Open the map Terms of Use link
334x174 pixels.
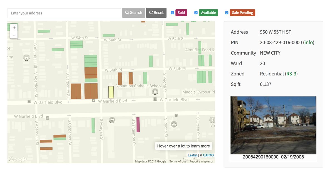178,161
